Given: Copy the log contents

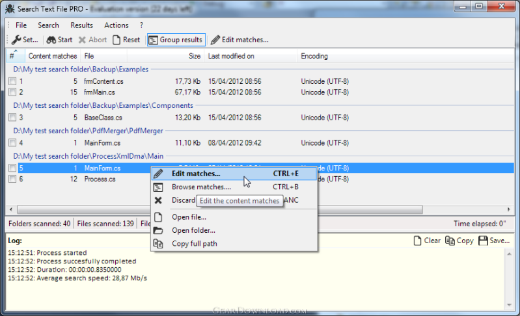Looking at the screenshot, I should coord(459,241).
